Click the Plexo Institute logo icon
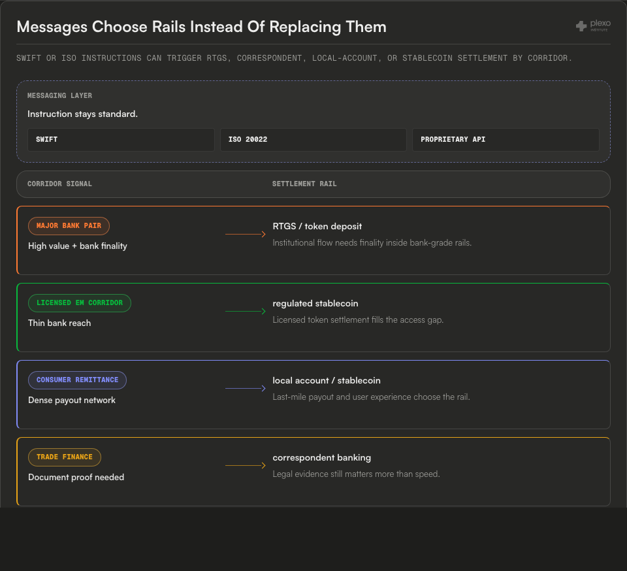Image resolution: width=627 pixels, height=571 pixels. pyautogui.click(x=581, y=26)
